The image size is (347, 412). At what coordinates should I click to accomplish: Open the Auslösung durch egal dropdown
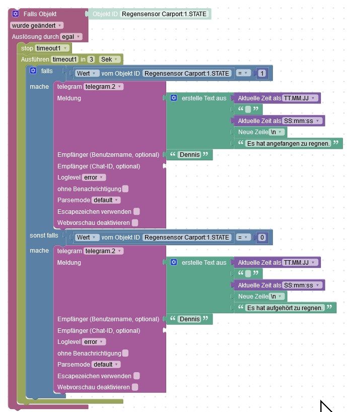pyautogui.click(x=71, y=37)
